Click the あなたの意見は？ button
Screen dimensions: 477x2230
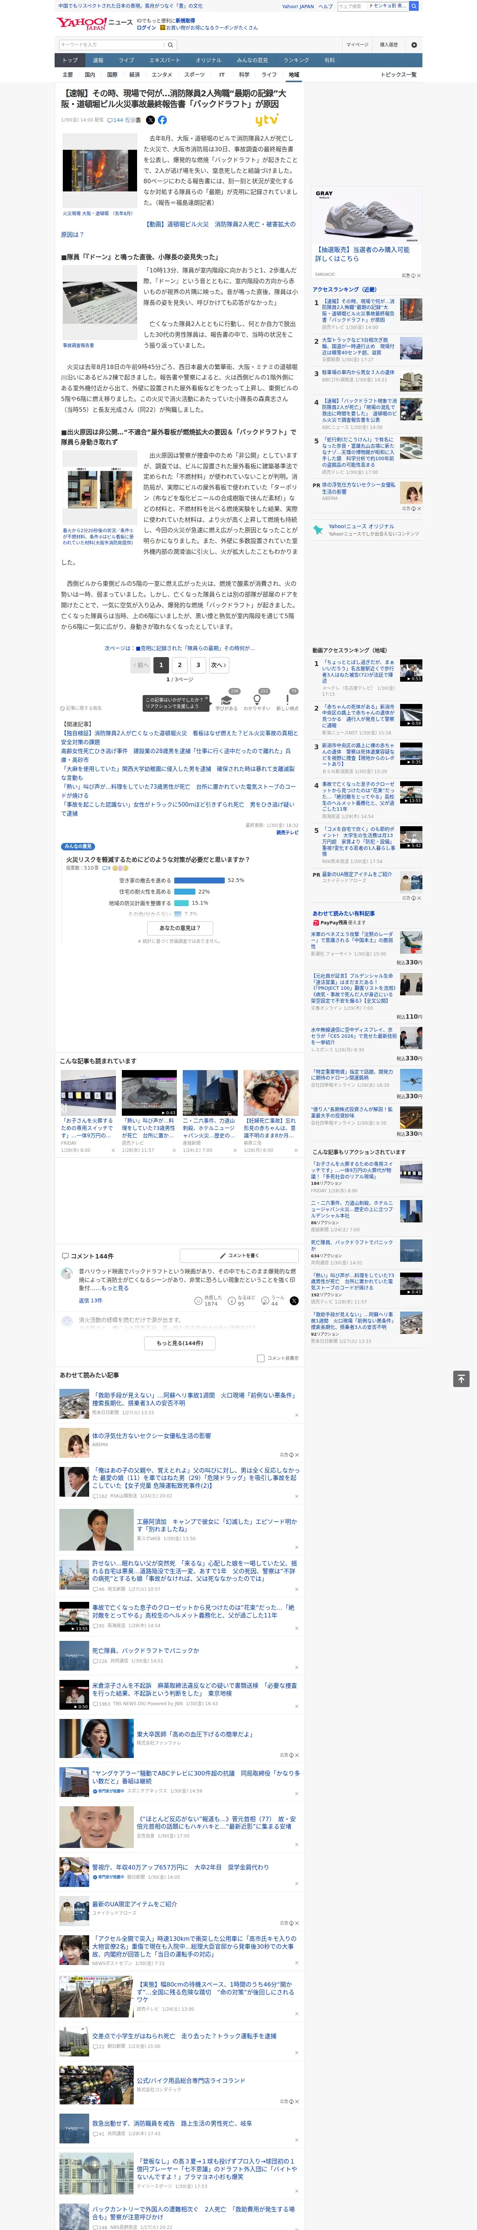coord(181,927)
